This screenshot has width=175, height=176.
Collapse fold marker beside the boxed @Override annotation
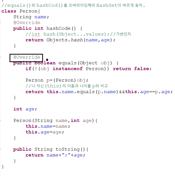click(x=0, y=57)
